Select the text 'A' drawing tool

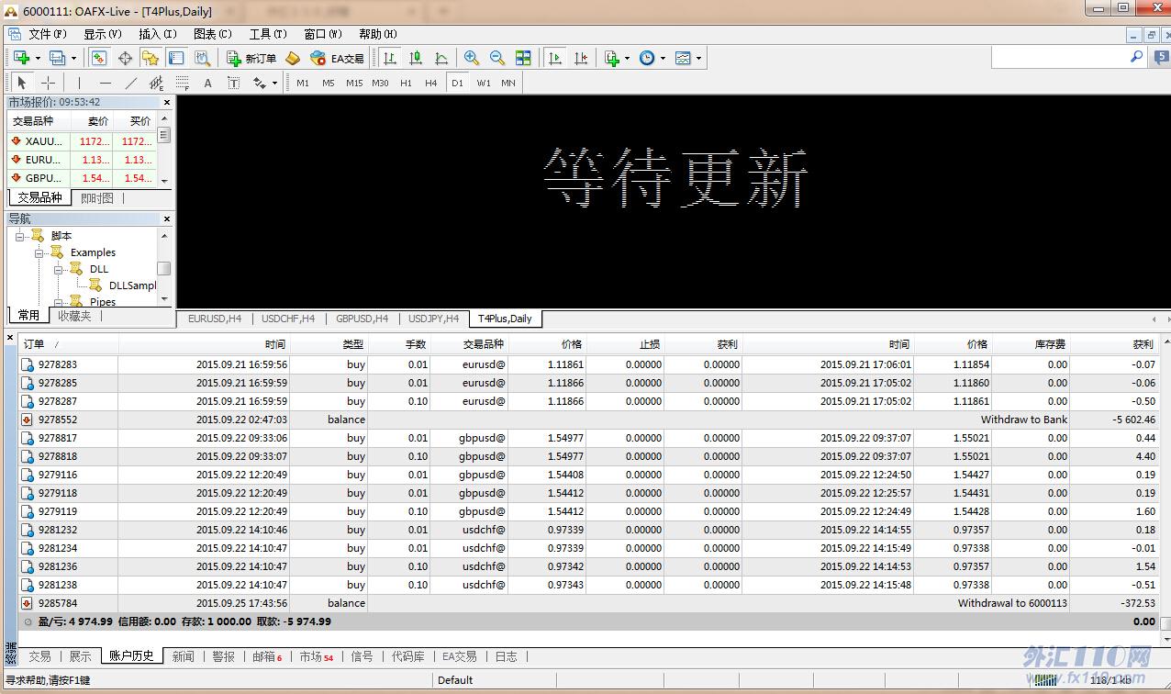pos(207,83)
